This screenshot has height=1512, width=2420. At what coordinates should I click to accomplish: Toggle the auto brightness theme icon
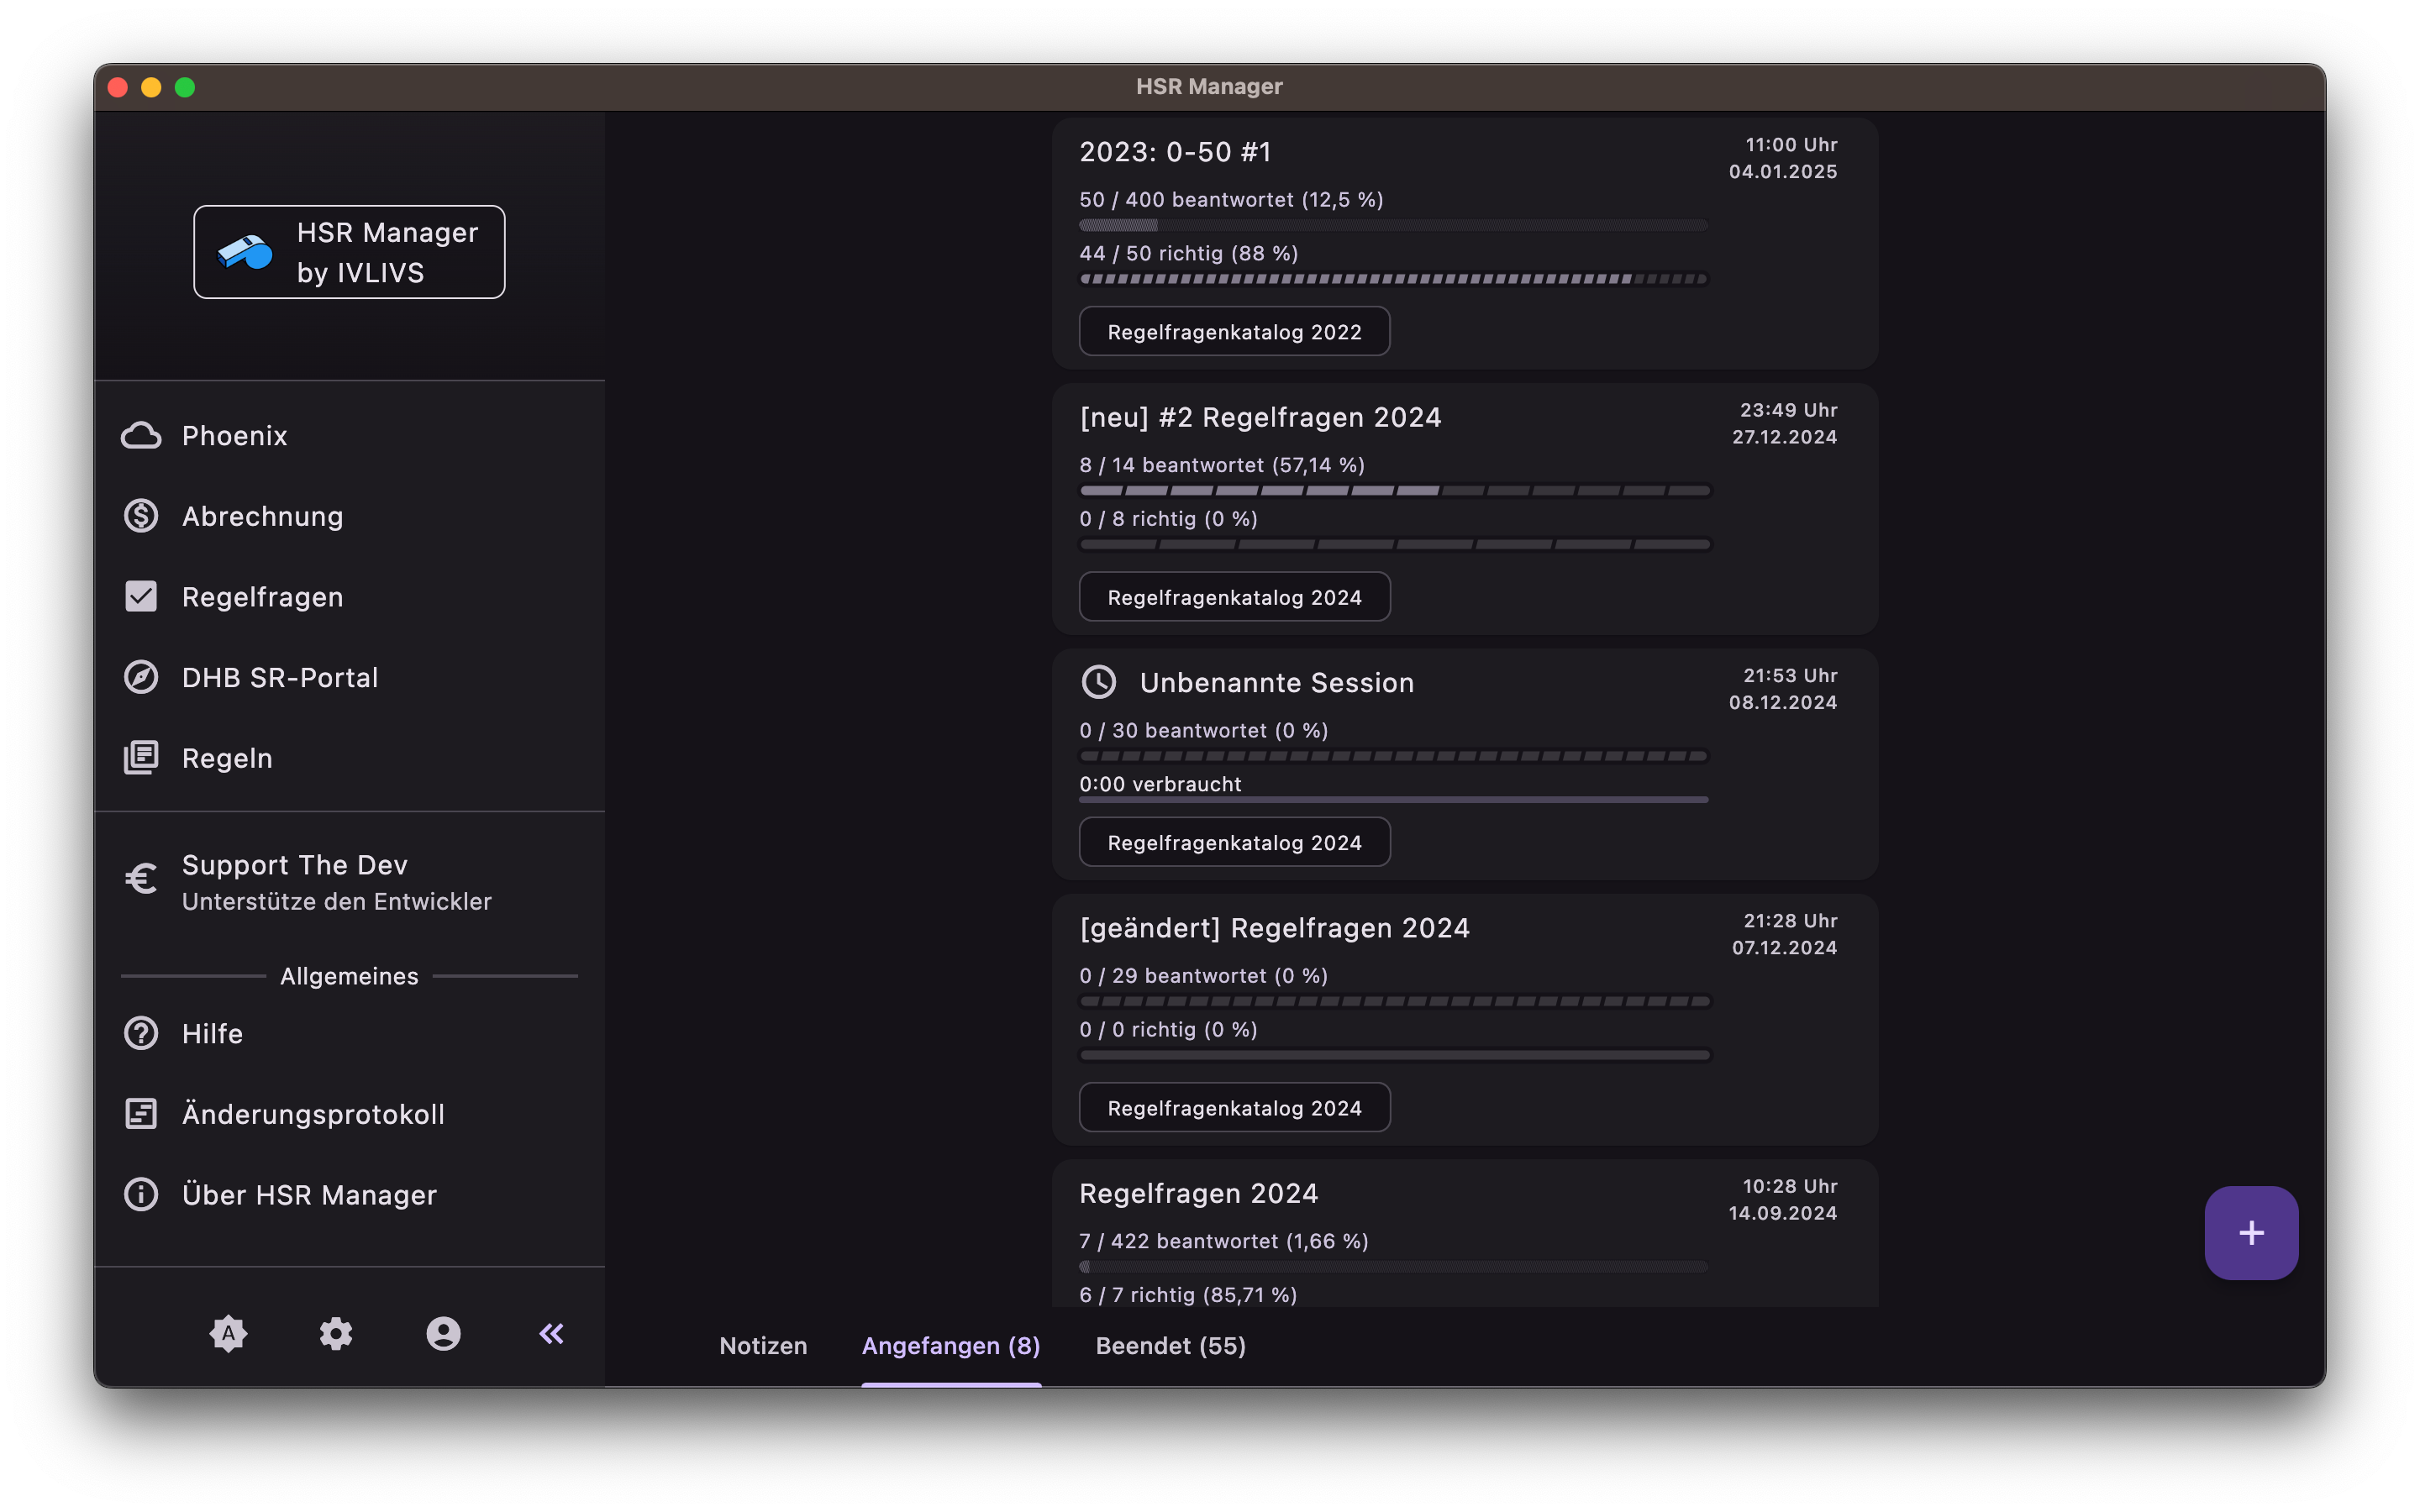[228, 1333]
